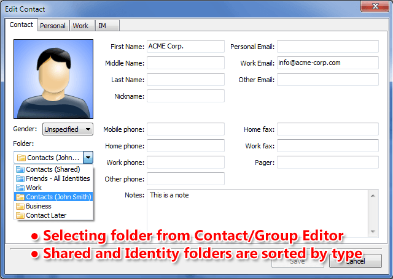Close the Edit Contact dialog
The image size is (393, 279).
pos(375,6)
